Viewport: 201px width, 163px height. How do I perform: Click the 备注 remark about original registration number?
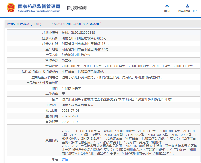pos(117,100)
